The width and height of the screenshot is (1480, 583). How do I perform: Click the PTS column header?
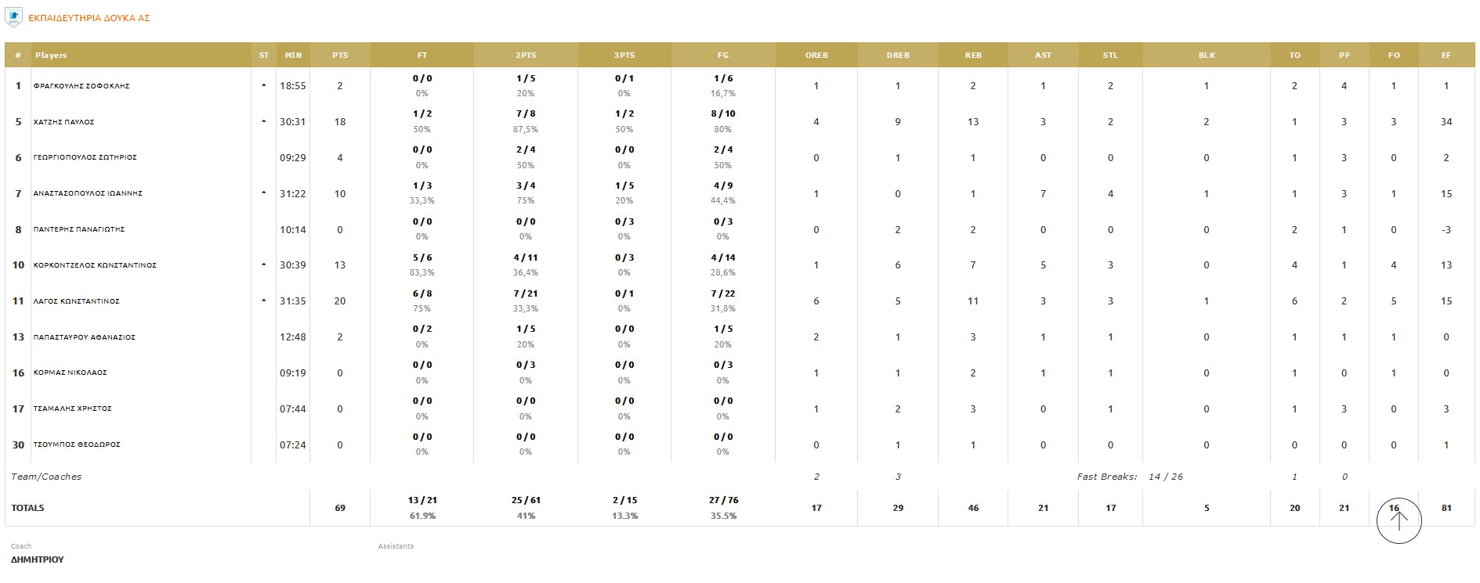pos(340,56)
